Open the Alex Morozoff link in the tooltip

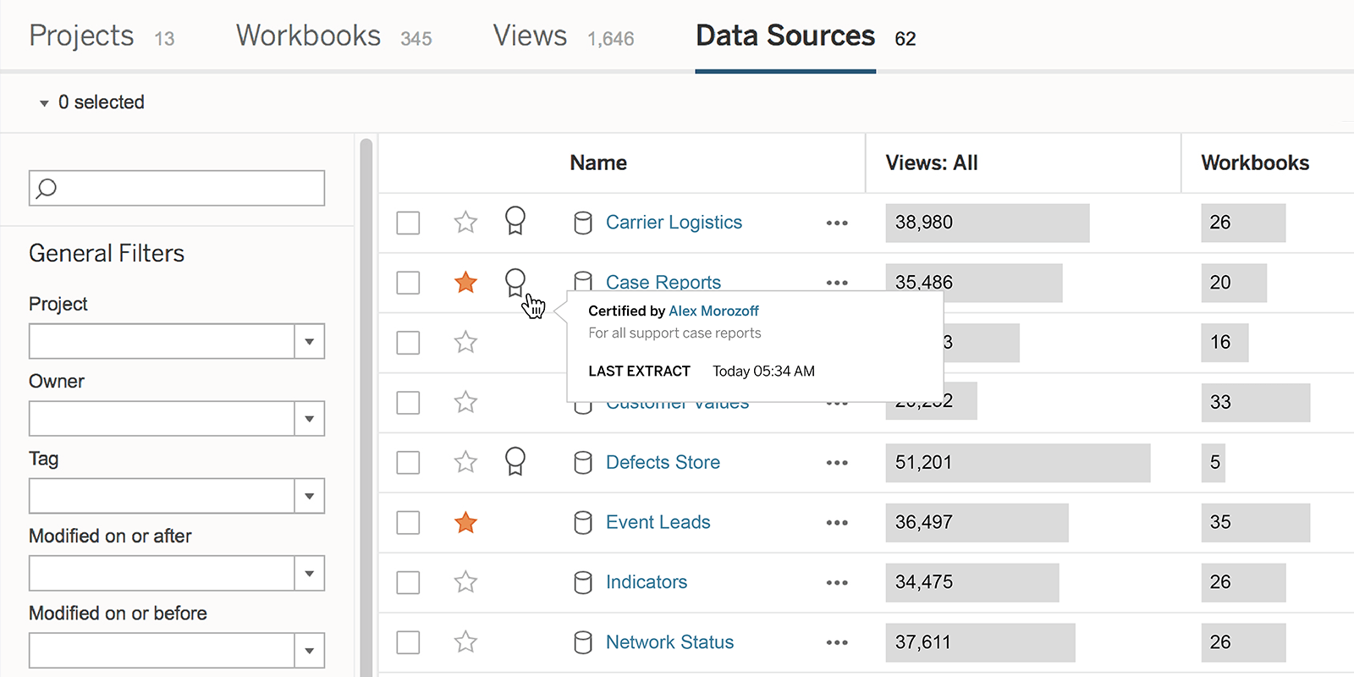coord(713,311)
